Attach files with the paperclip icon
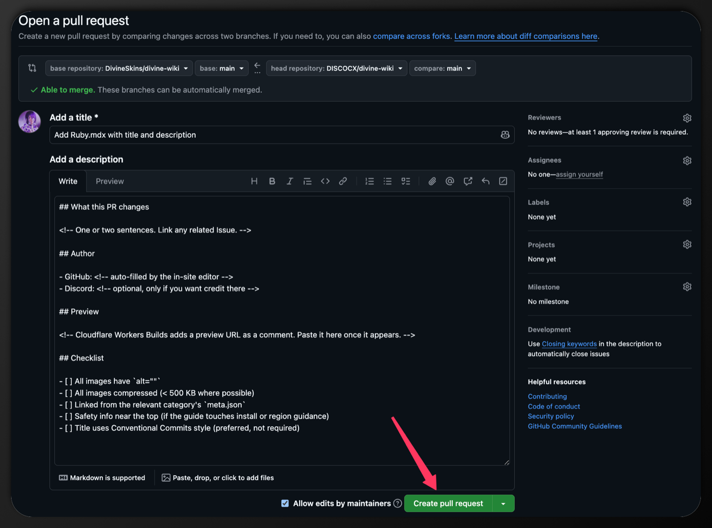The height and width of the screenshot is (528, 712). click(432, 181)
